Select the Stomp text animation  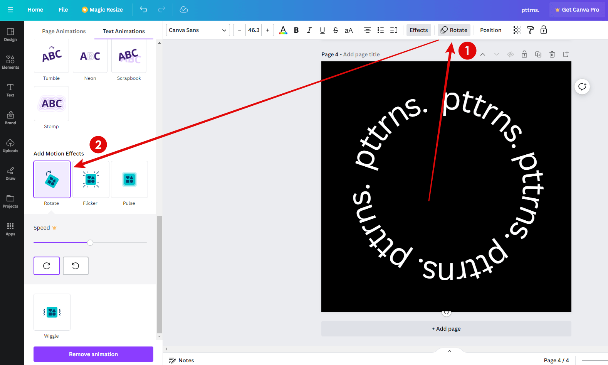click(x=51, y=104)
